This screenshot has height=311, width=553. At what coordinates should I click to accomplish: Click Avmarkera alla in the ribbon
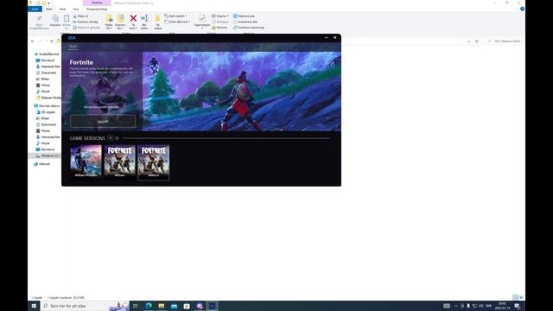click(x=245, y=22)
